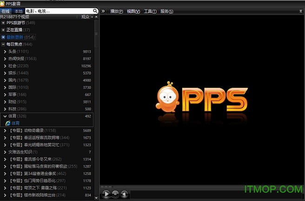Image resolution: width=305 pixels, height=201 pixels.
Task: Expand the PPS旅游节 category
Action: point(3,23)
